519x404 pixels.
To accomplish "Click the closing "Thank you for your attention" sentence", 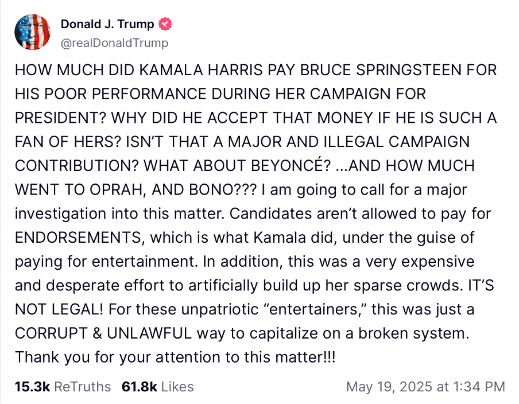I will tap(175, 357).
